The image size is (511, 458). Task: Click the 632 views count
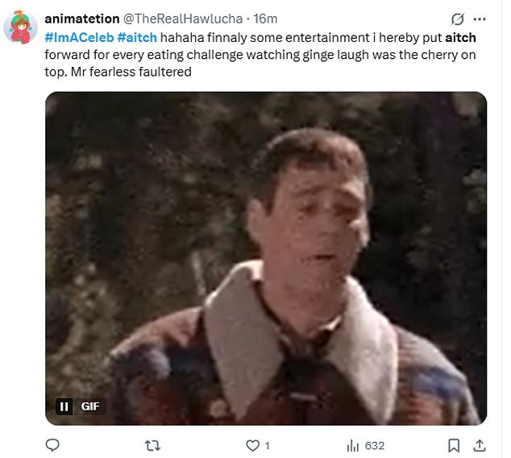(375, 446)
